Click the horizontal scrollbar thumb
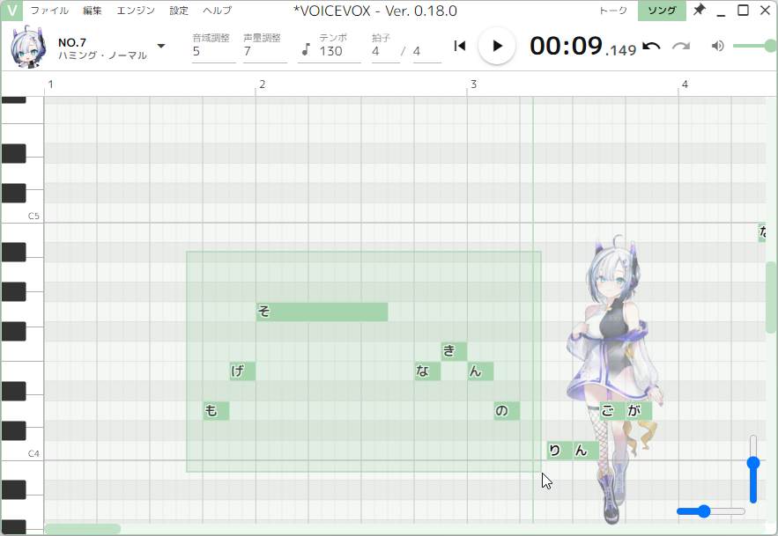The height and width of the screenshot is (536, 778). (82, 529)
